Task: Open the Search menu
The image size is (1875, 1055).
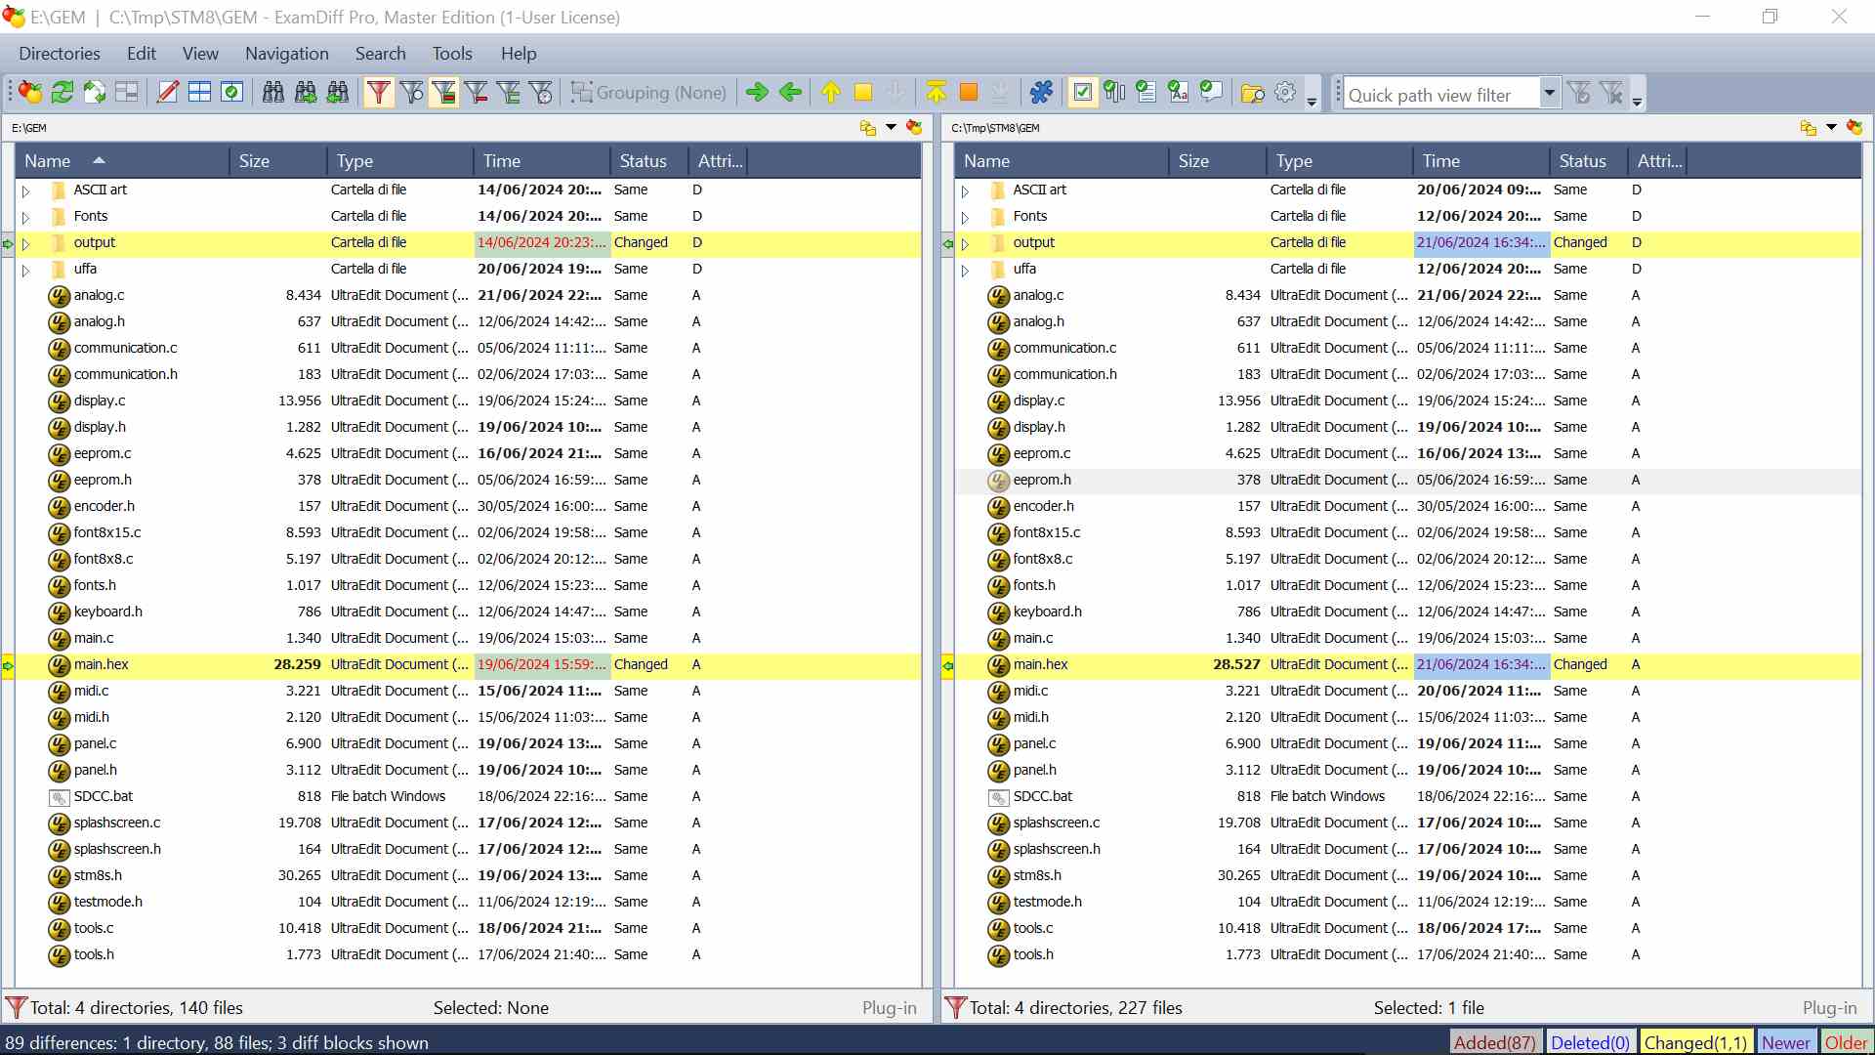Action: [380, 54]
